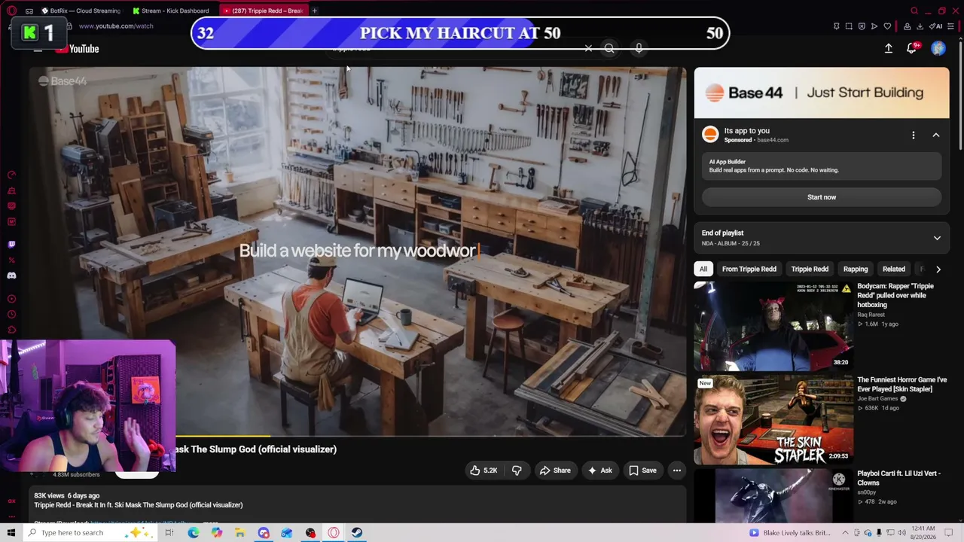
Task: Open Task View on the taskbar
Action: coord(169,533)
